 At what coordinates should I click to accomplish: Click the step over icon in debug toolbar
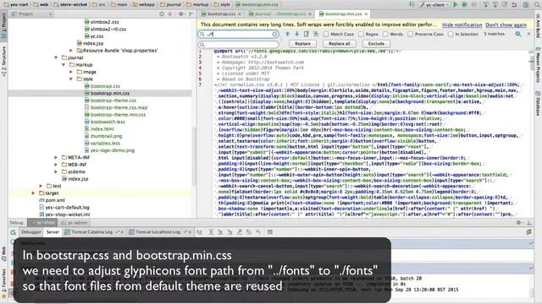(x=211, y=232)
